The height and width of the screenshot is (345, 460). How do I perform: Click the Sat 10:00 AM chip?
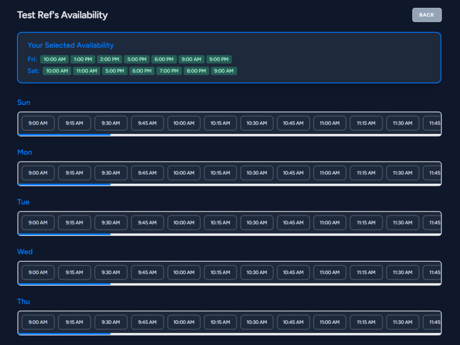57,71
